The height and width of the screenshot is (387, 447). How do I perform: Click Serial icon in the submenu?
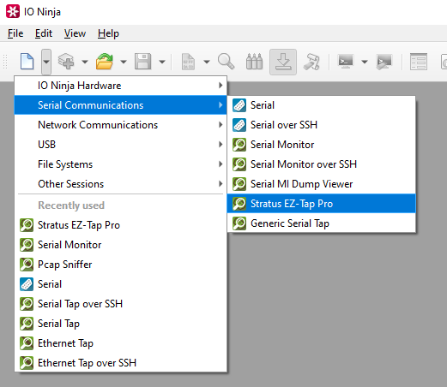(239, 105)
